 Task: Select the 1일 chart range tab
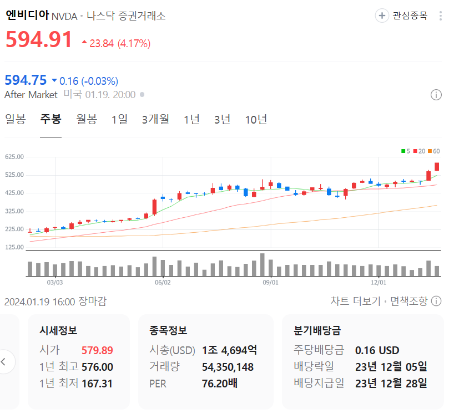pyautogui.click(x=119, y=119)
